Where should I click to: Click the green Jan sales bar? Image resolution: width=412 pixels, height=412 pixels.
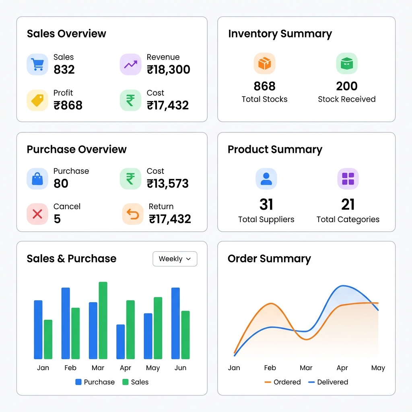point(48,339)
